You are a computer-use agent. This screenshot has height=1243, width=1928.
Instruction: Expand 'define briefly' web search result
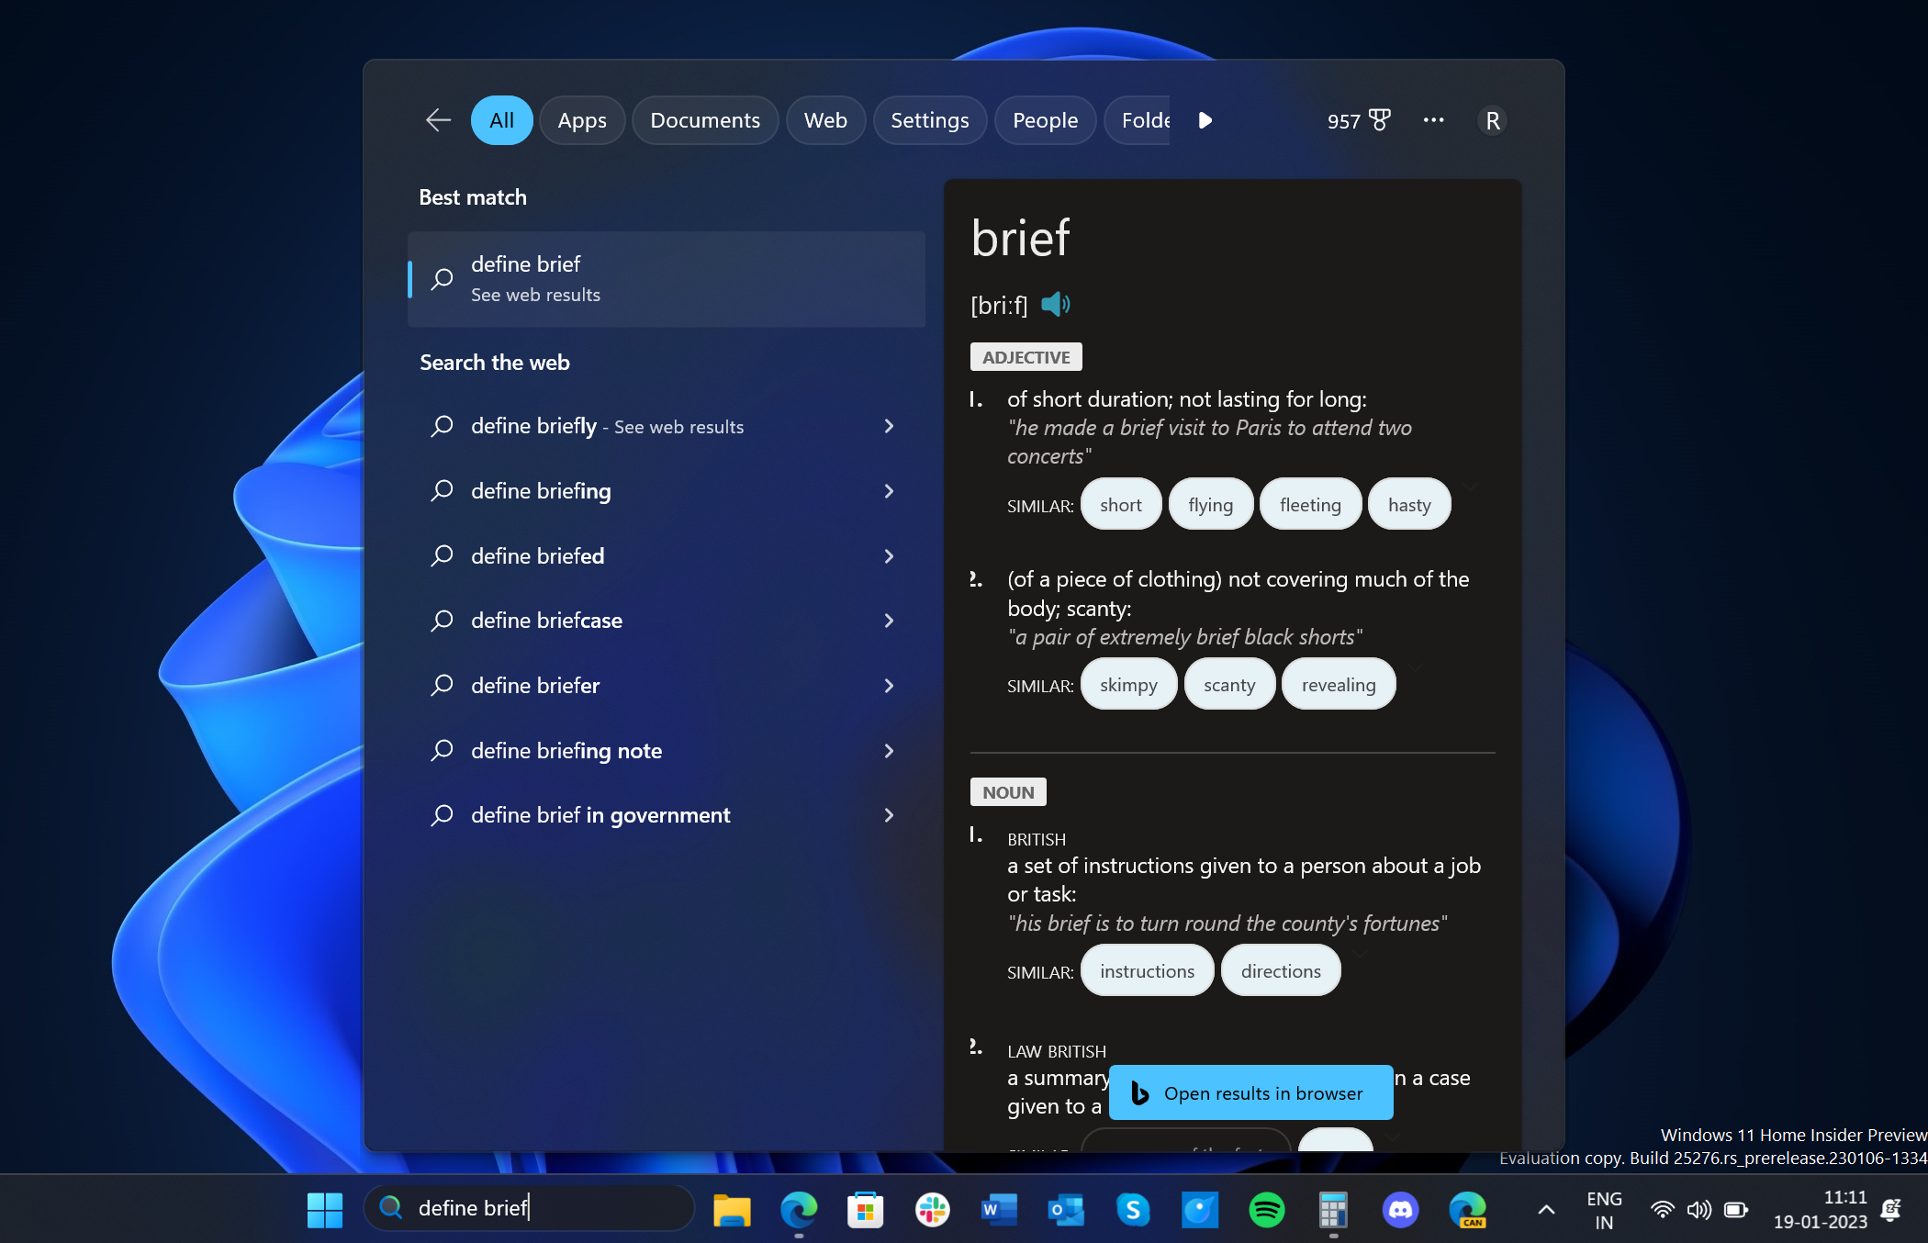coord(890,426)
